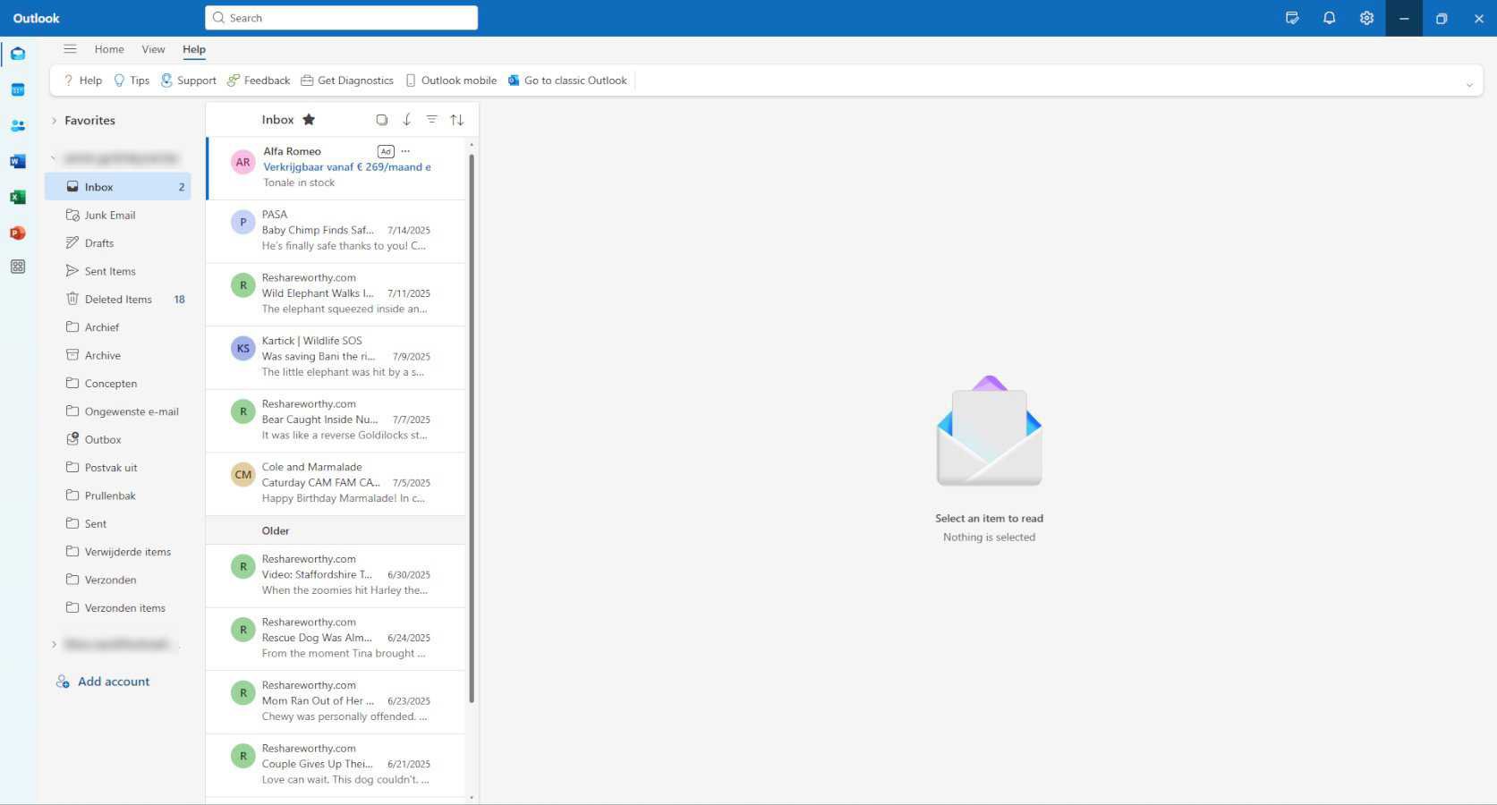Expand the Favorites section
This screenshot has height=805, width=1497.
(55, 121)
